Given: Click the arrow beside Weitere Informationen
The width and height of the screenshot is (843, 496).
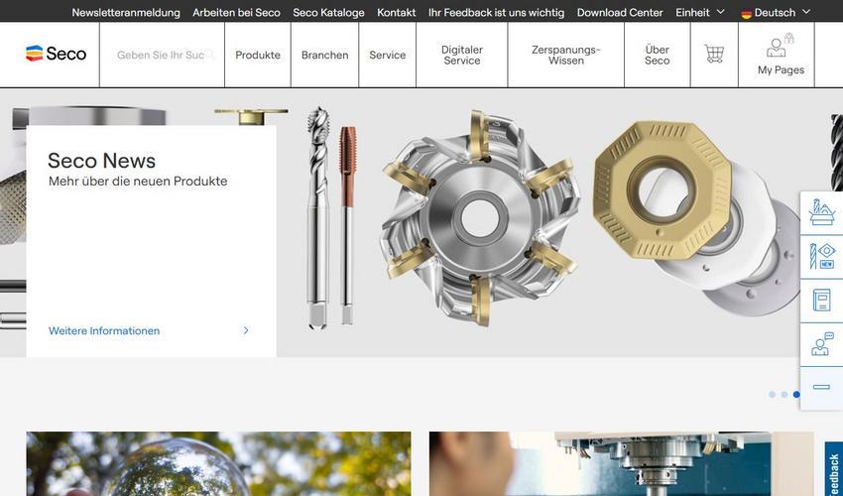Looking at the screenshot, I should [x=246, y=330].
